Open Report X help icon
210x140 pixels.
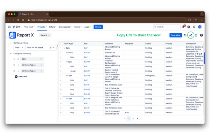[x=201, y=35]
